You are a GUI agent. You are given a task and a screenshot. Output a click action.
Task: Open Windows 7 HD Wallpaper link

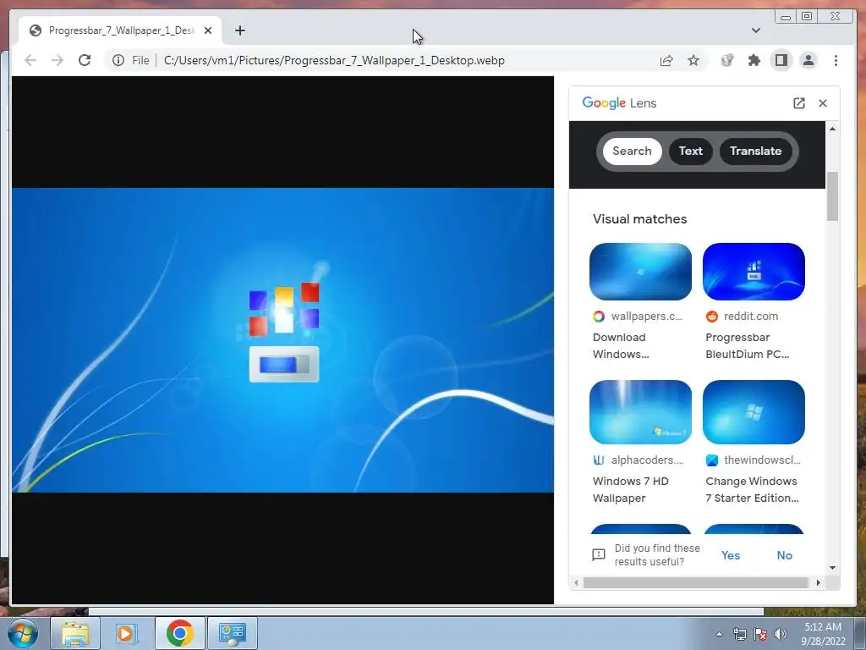point(630,489)
